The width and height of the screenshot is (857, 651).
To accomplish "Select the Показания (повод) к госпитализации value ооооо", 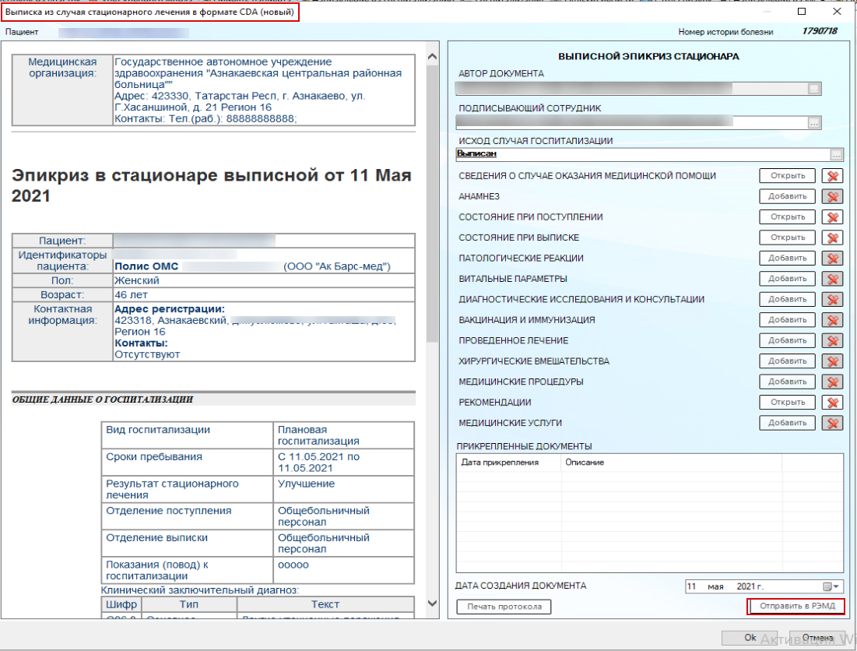I will 293,565.
